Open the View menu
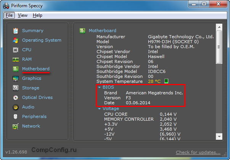Screen dimensions: 230x160 pos(23,15)
